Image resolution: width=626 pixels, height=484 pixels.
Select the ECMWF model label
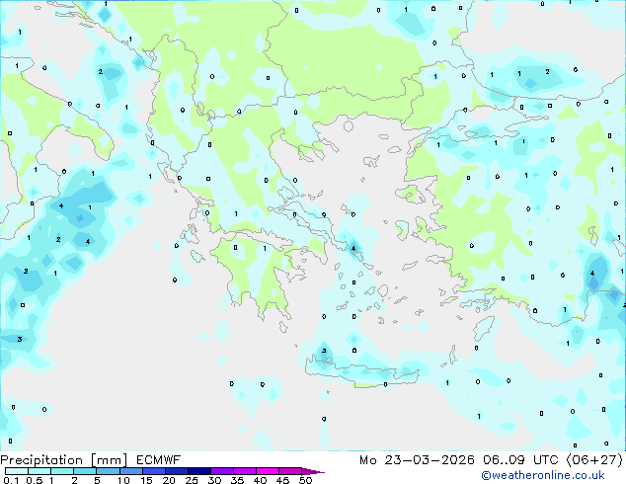click(159, 460)
